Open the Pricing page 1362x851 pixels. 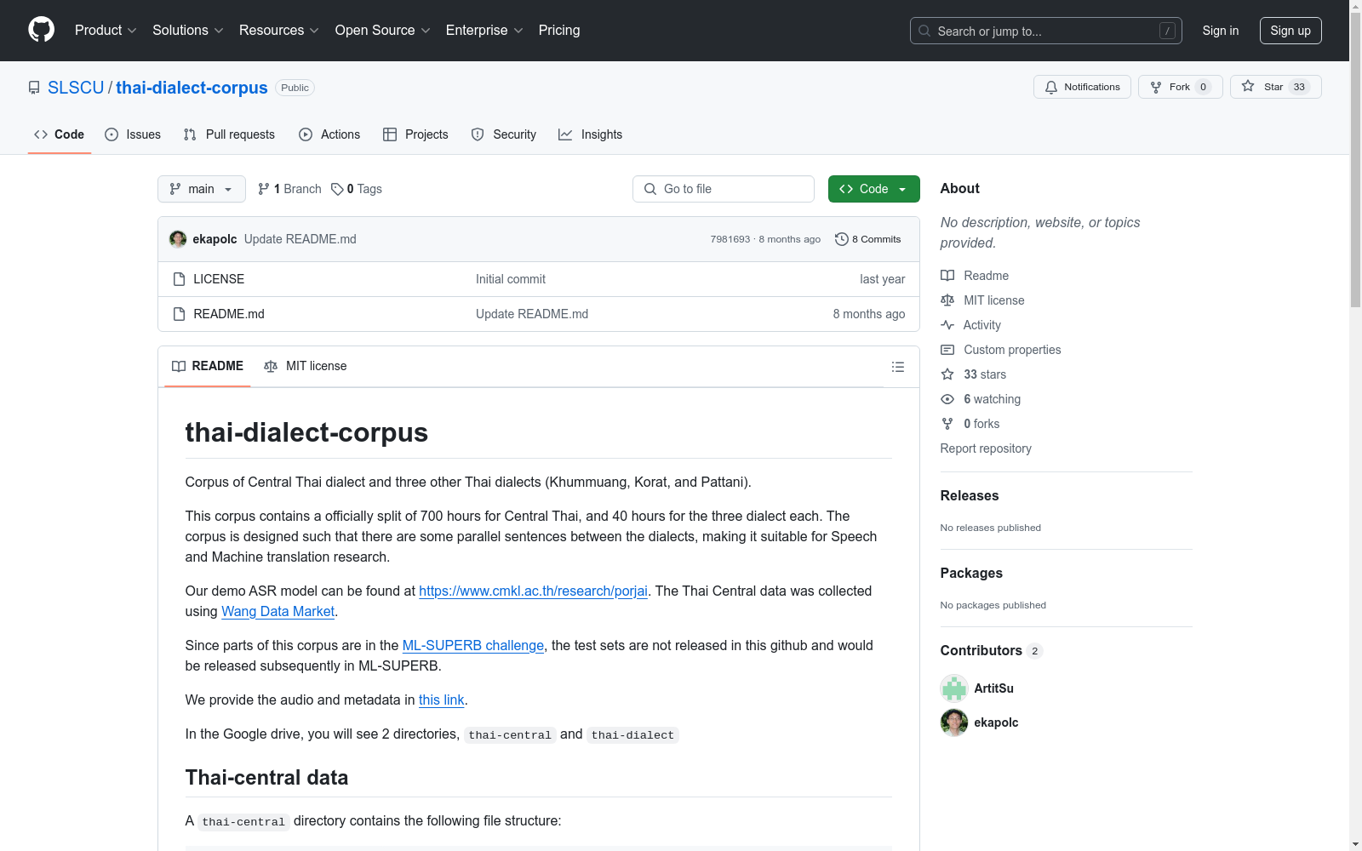[559, 31]
